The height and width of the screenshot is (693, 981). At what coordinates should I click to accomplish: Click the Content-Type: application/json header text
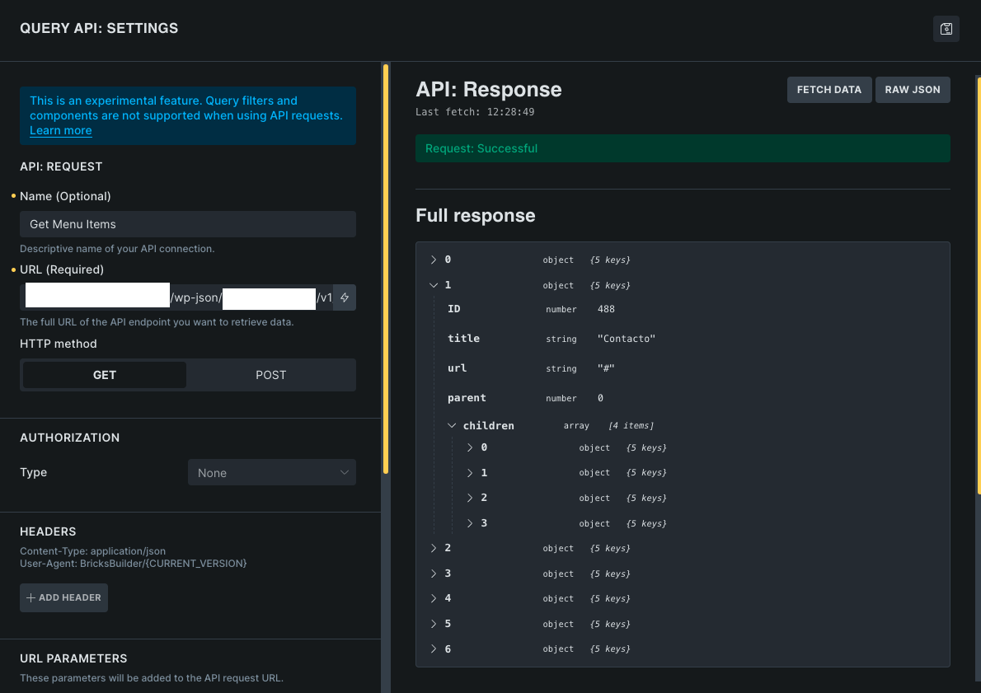point(92,551)
